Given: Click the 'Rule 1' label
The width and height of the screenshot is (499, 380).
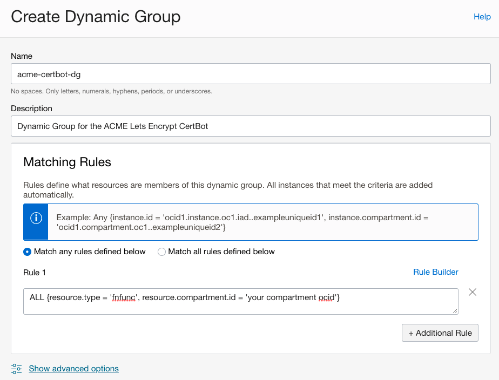Looking at the screenshot, I should 35,273.
